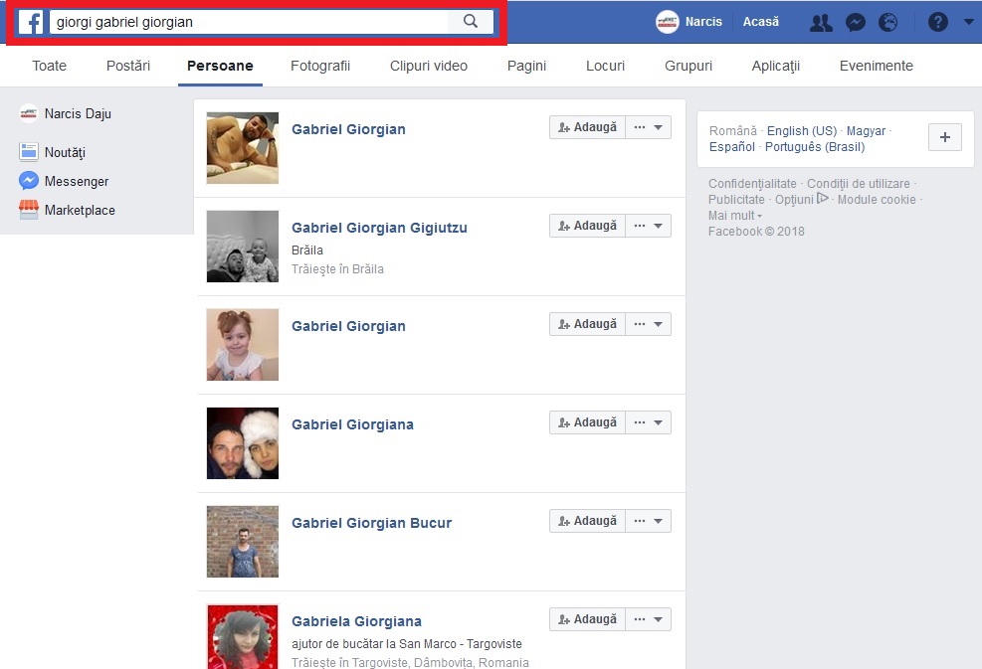Switch language to Português (Brasil)
982x669 pixels.
815,147
